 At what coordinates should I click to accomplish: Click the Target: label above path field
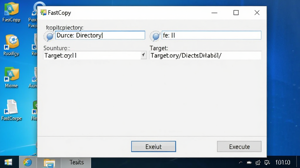159,48
